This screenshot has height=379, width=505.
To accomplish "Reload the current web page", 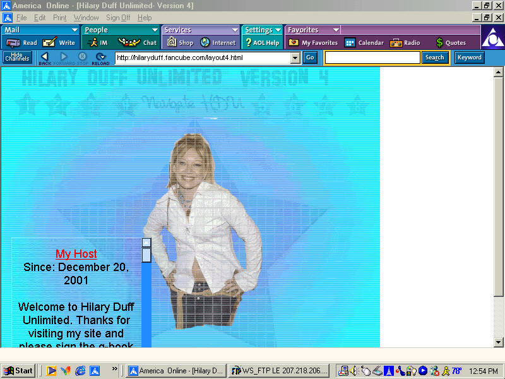I will point(100,58).
